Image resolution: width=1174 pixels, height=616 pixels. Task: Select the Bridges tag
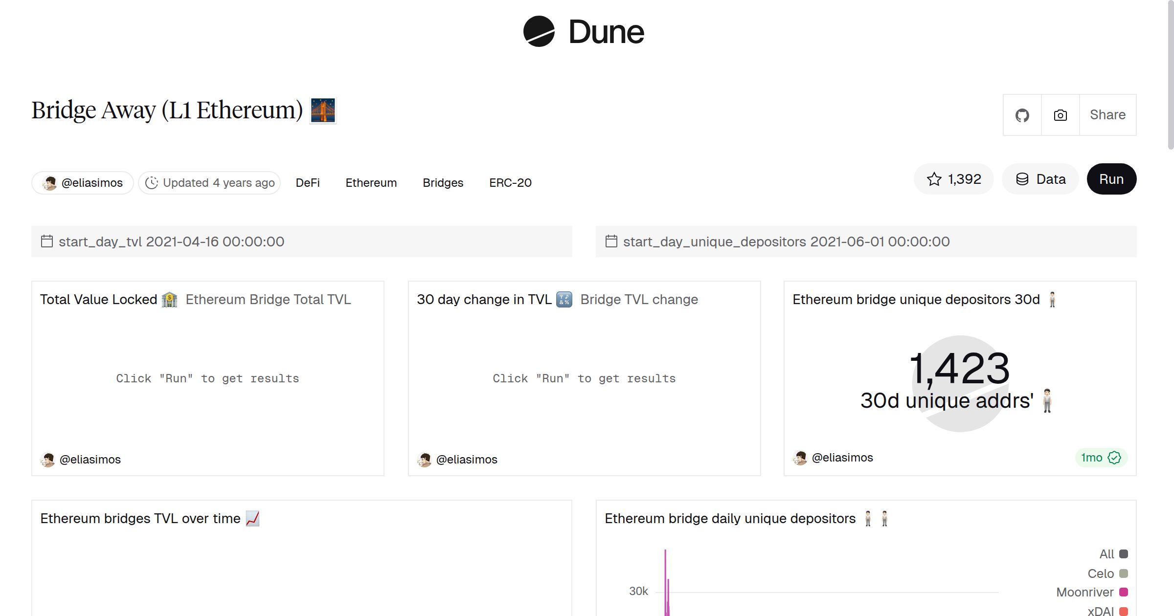(x=442, y=182)
